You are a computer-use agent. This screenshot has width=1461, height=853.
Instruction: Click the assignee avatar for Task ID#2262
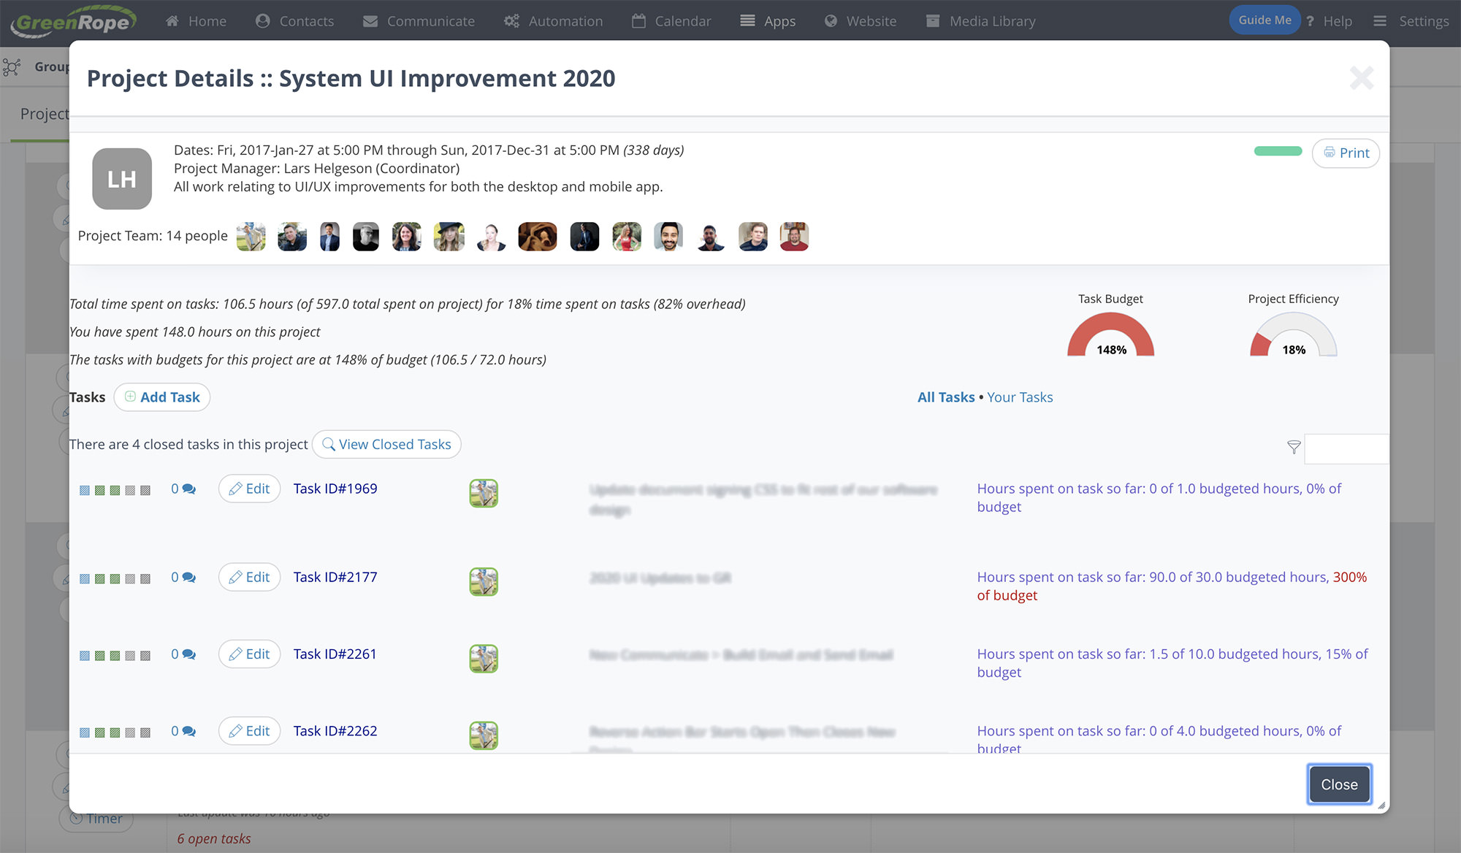tap(484, 736)
